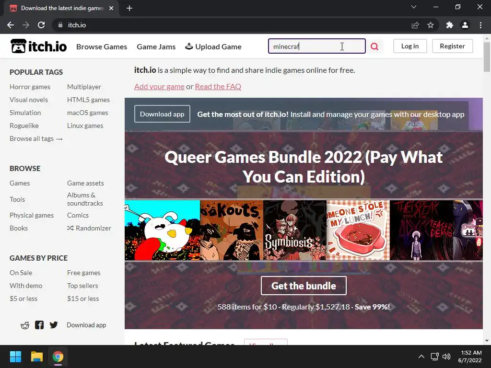This screenshot has width=491, height=368.
Task: Click Browse all tags link
Action: (36, 138)
